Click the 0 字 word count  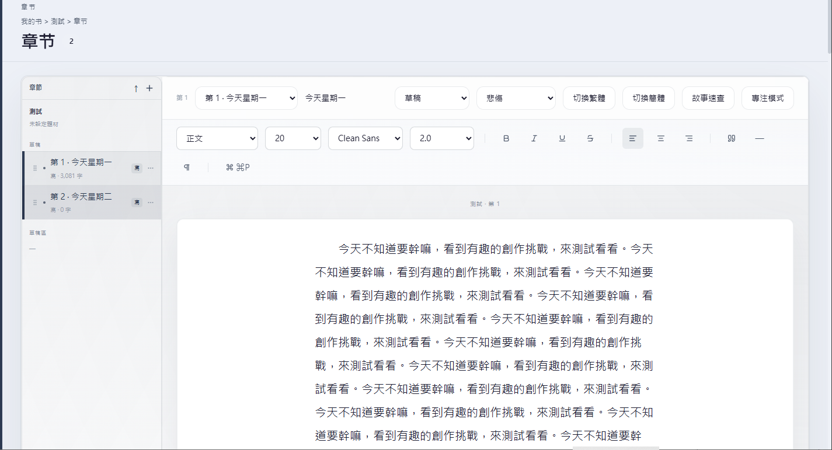click(65, 210)
